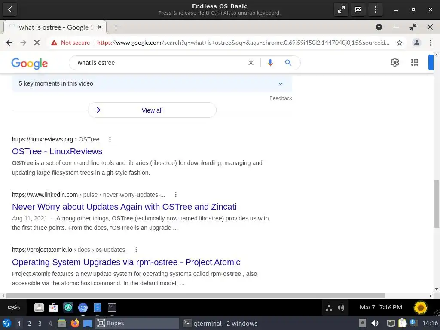
Task: Start voice search with the microphone
Action: click(270, 63)
